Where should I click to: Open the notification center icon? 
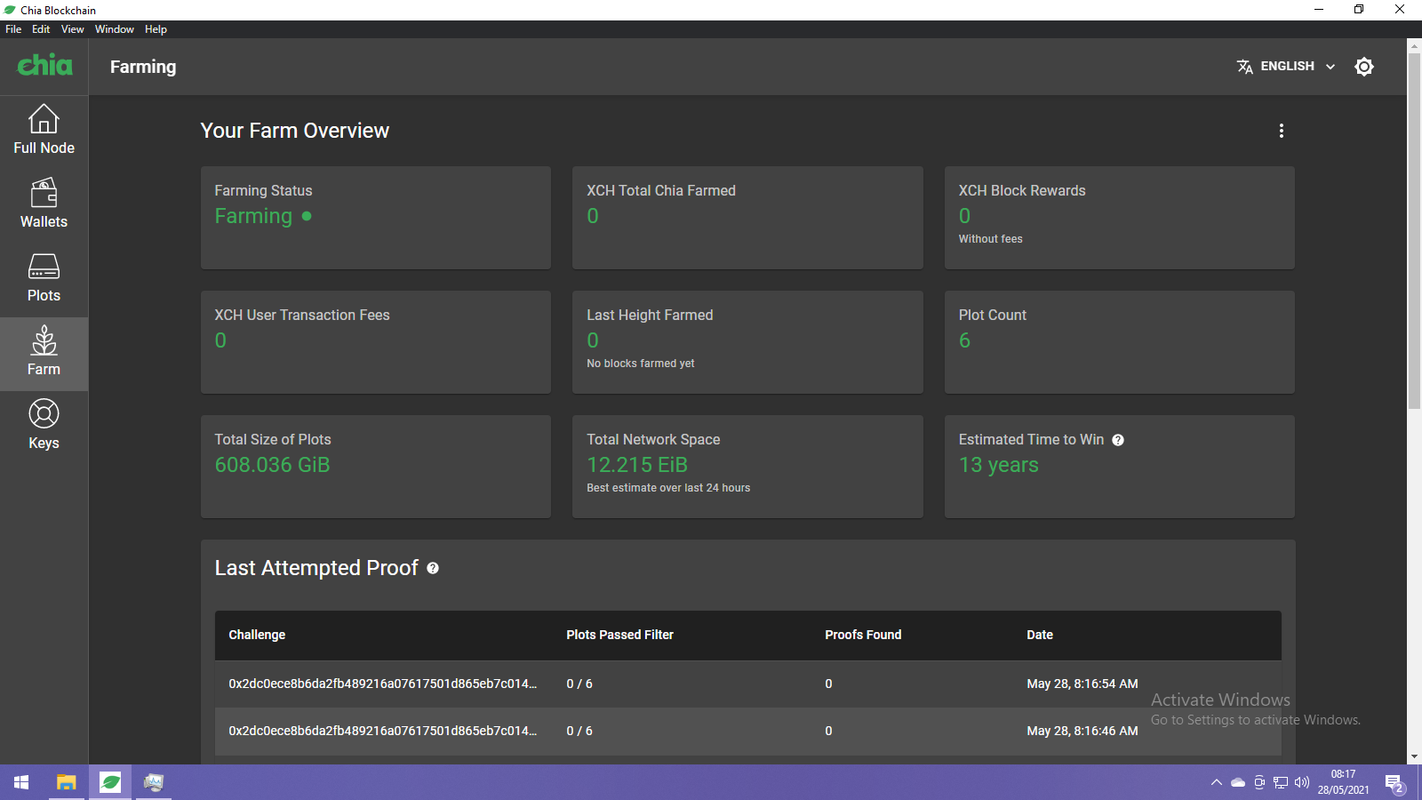(1394, 783)
